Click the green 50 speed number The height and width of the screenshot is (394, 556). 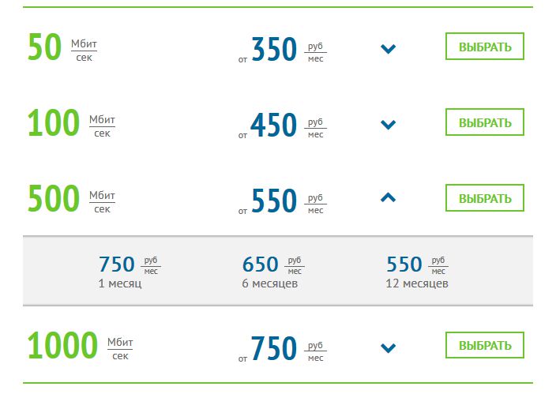[x=45, y=47]
